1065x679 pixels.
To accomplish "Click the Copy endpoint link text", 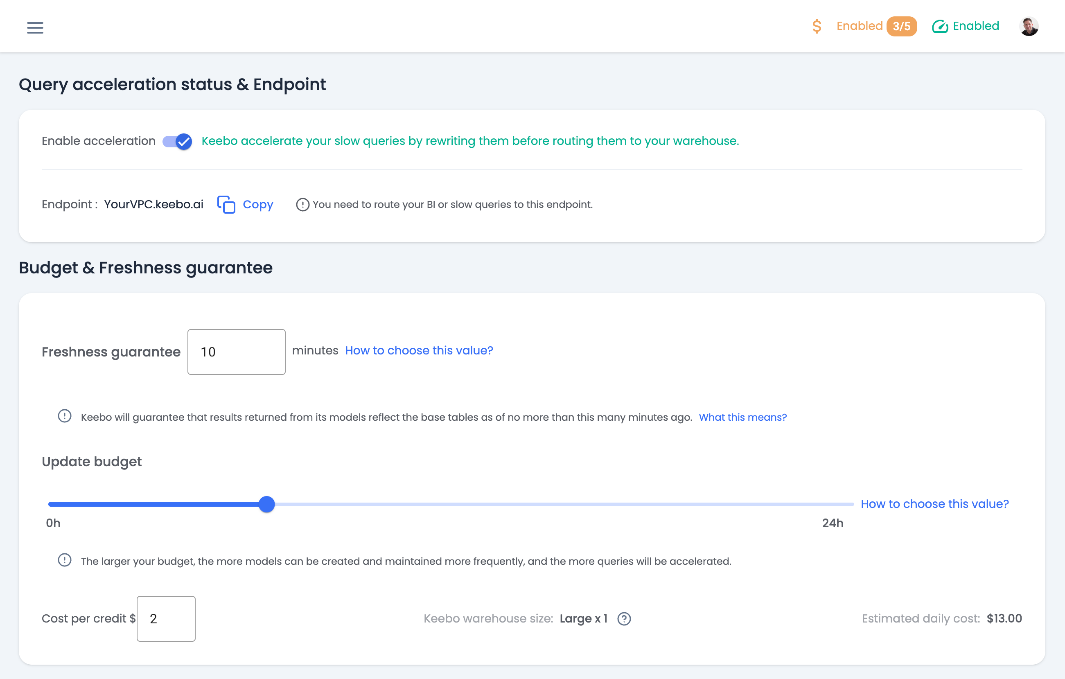I will click(258, 204).
